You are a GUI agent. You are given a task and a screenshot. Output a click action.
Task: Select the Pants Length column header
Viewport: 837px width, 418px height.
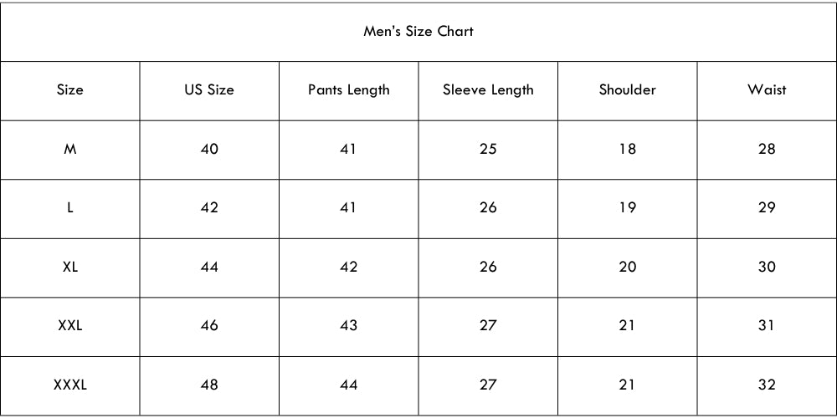tap(348, 90)
